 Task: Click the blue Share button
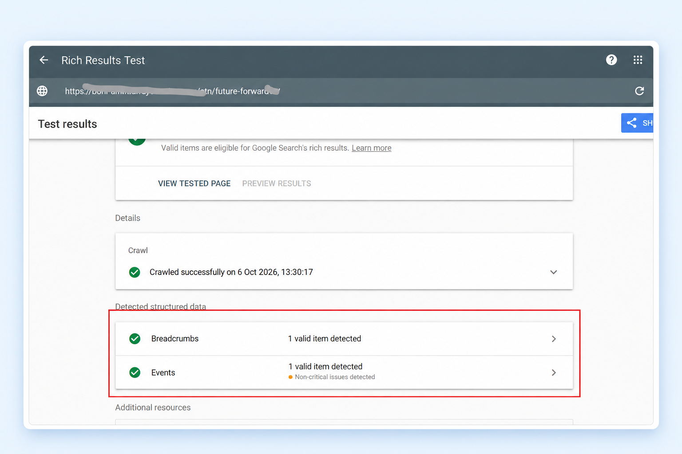pos(637,123)
